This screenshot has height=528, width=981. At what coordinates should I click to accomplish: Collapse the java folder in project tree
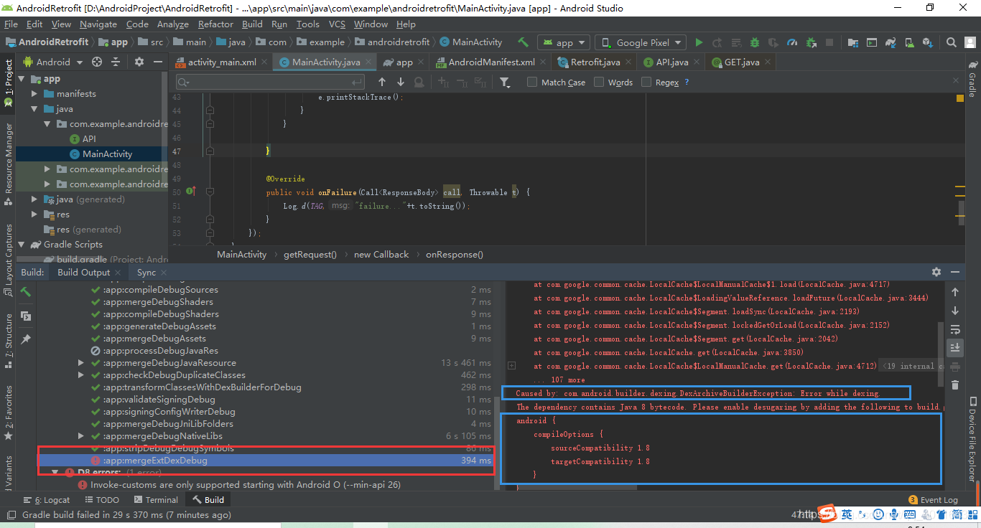click(x=34, y=109)
